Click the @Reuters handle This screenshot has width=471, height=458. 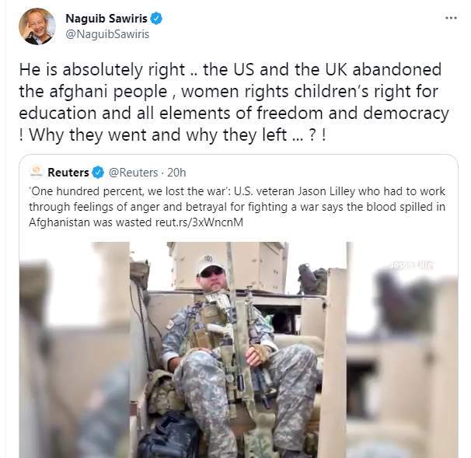(x=133, y=173)
